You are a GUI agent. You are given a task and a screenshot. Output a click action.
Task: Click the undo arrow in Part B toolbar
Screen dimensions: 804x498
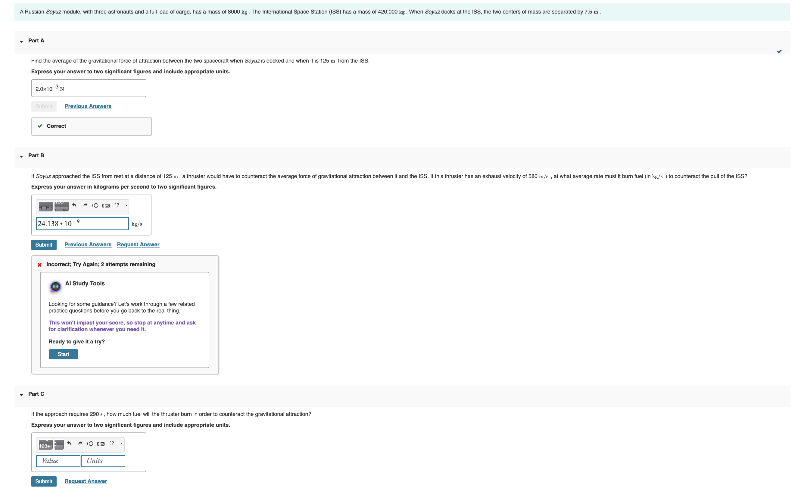(x=74, y=205)
